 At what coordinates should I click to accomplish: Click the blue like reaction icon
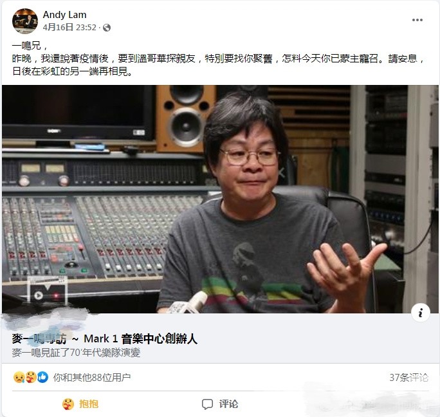42,377
